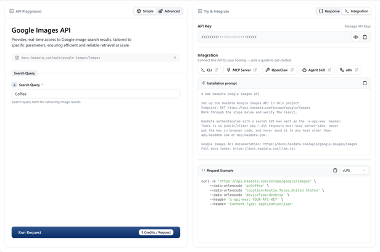Click the Integration section heading
Image resolution: width=380 pixels, height=252 pixels.
click(x=208, y=56)
